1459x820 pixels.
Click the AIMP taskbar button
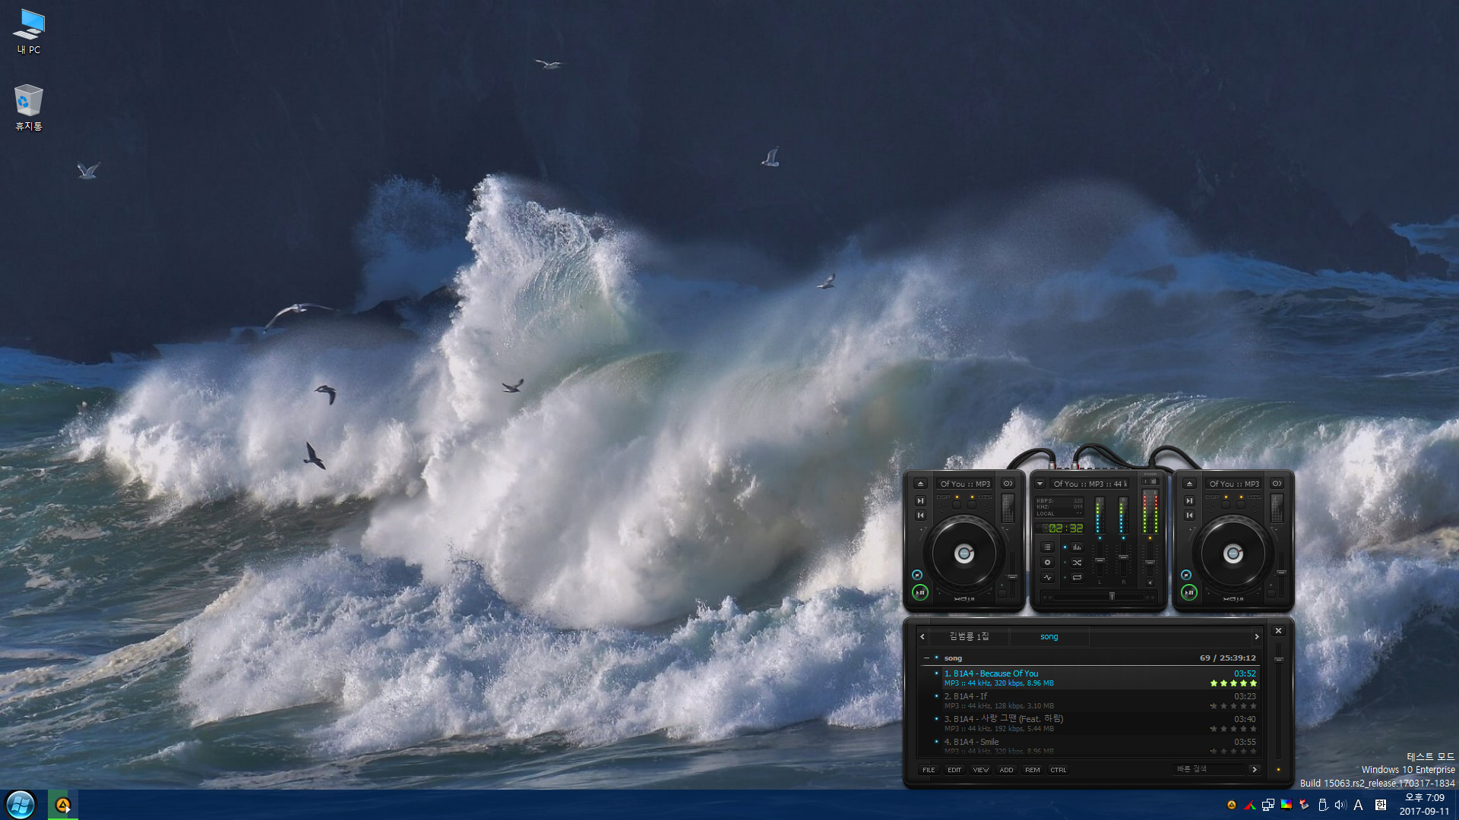63,805
